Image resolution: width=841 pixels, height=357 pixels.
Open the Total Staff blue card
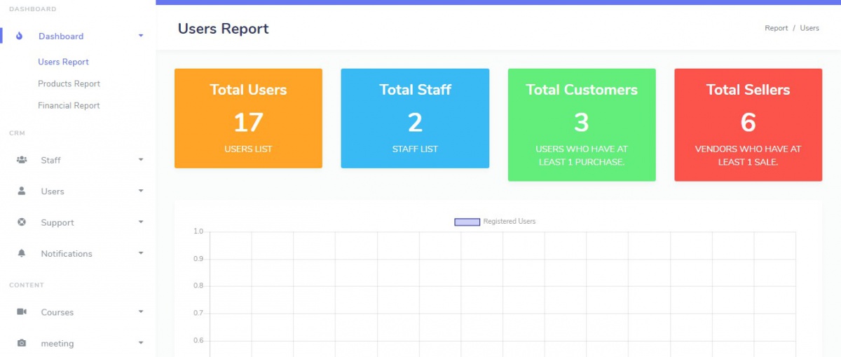point(415,119)
